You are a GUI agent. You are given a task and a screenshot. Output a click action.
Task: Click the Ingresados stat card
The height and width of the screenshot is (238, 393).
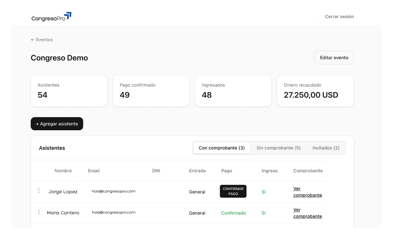pyautogui.click(x=233, y=91)
